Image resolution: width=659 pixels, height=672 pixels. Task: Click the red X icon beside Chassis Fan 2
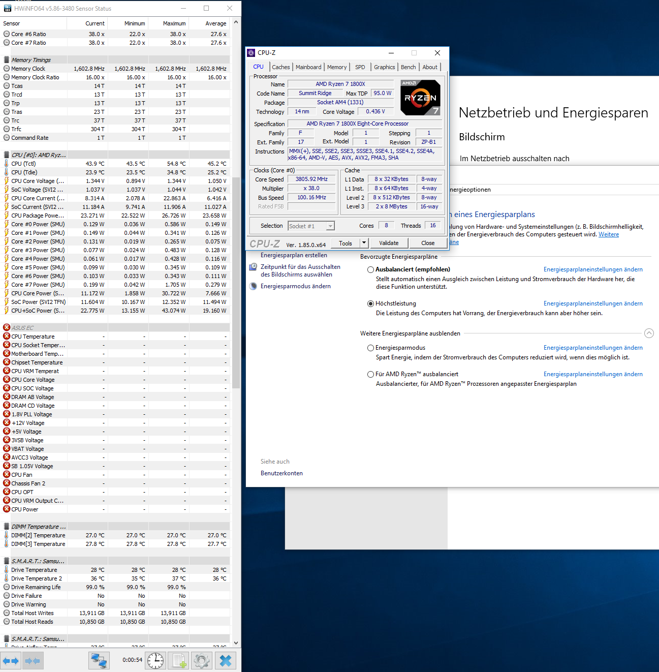[x=7, y=483]
